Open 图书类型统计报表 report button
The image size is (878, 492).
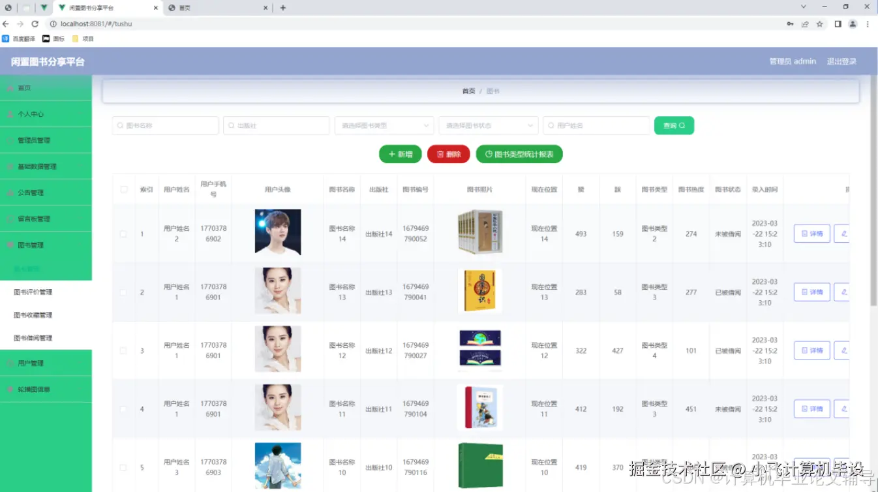click(519, 154)
